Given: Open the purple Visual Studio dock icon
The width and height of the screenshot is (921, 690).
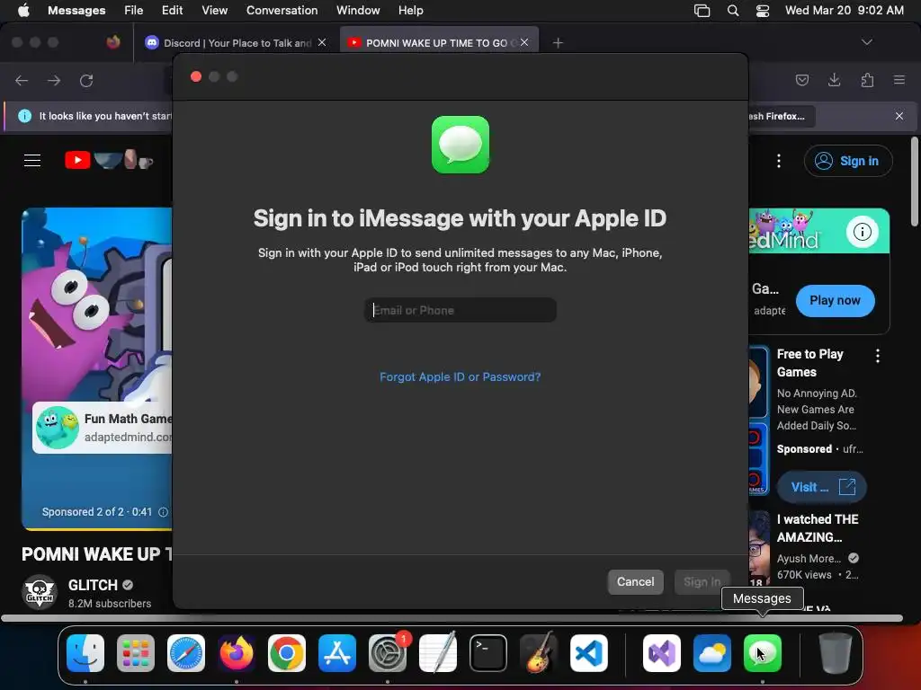Looking at the screenshot, I should (x=662, y=652).
